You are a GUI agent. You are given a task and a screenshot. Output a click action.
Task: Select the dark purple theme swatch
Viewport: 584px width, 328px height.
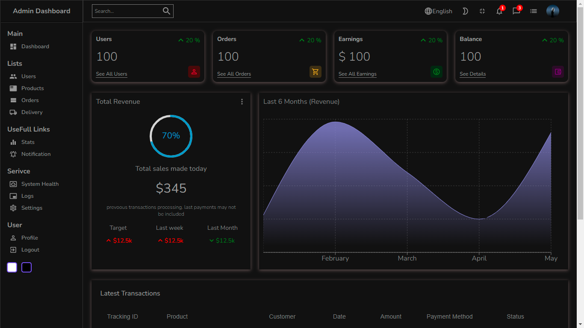(26, 267)
